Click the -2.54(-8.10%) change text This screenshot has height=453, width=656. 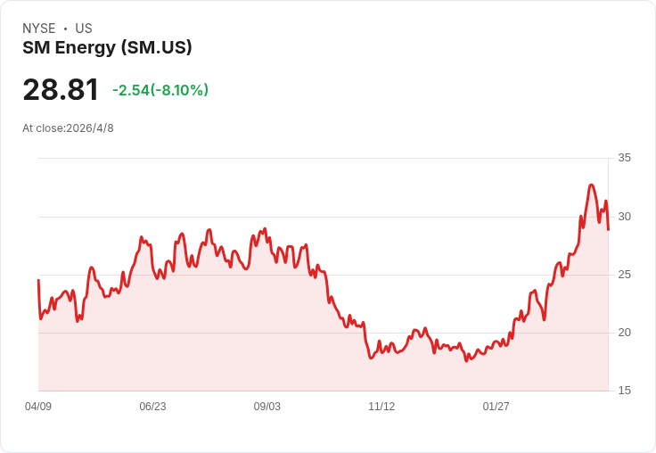coord(160,90)
